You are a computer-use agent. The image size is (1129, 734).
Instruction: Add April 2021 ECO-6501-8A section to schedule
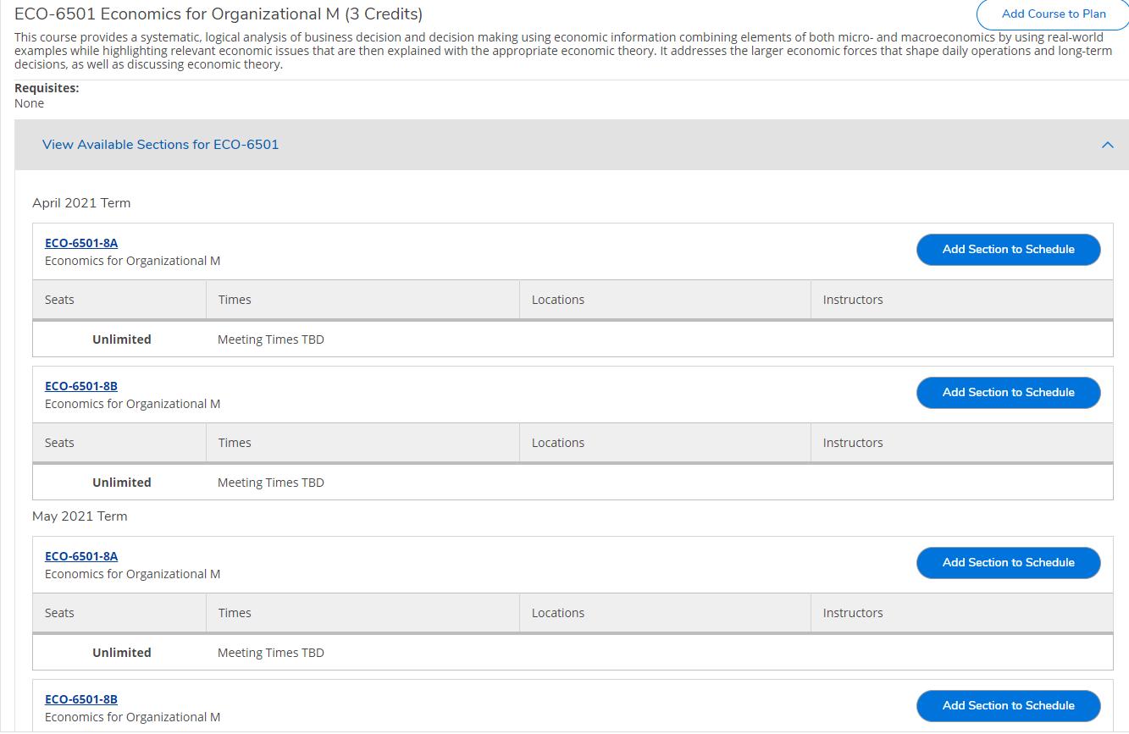tap(1008, 250)
